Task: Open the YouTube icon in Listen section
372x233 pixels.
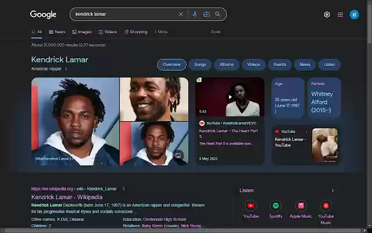Action: pos(251,206)
